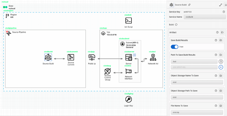Image resolution: width=227 pixels, height=116 pixels.
Task: Collapse the File Name To Save folder button
Action: click(x=221, y=106)
